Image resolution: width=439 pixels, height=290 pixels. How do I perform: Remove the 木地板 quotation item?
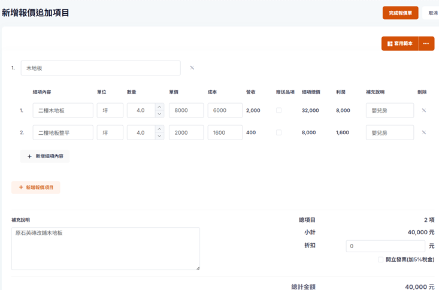[x=192, y=68]
